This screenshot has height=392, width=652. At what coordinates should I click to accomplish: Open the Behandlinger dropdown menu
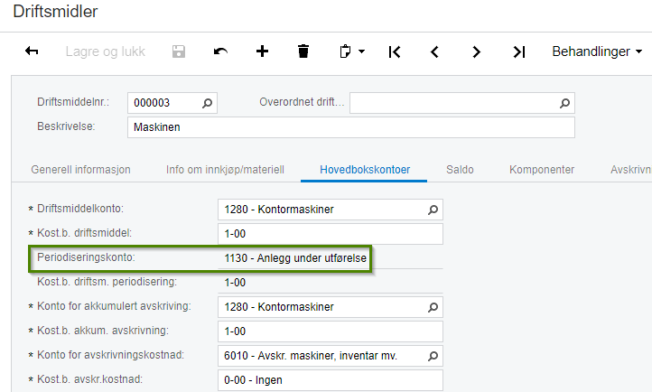[597, 51]
